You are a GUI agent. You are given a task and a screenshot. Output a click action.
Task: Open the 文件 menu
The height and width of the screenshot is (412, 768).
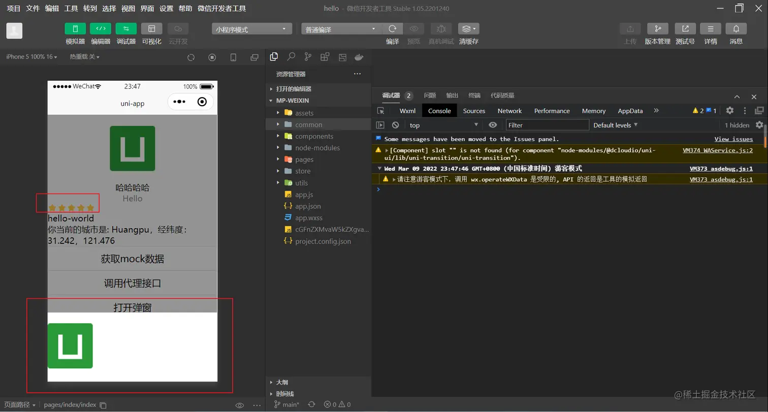33,8
